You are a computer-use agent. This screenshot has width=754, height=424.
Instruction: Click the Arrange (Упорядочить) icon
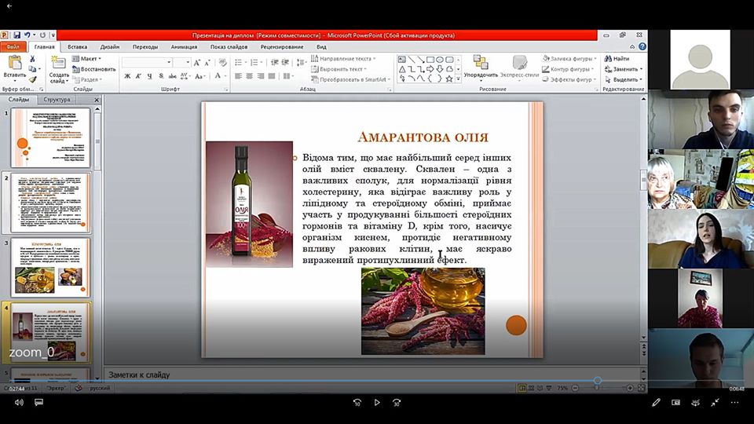click(480, 63)
